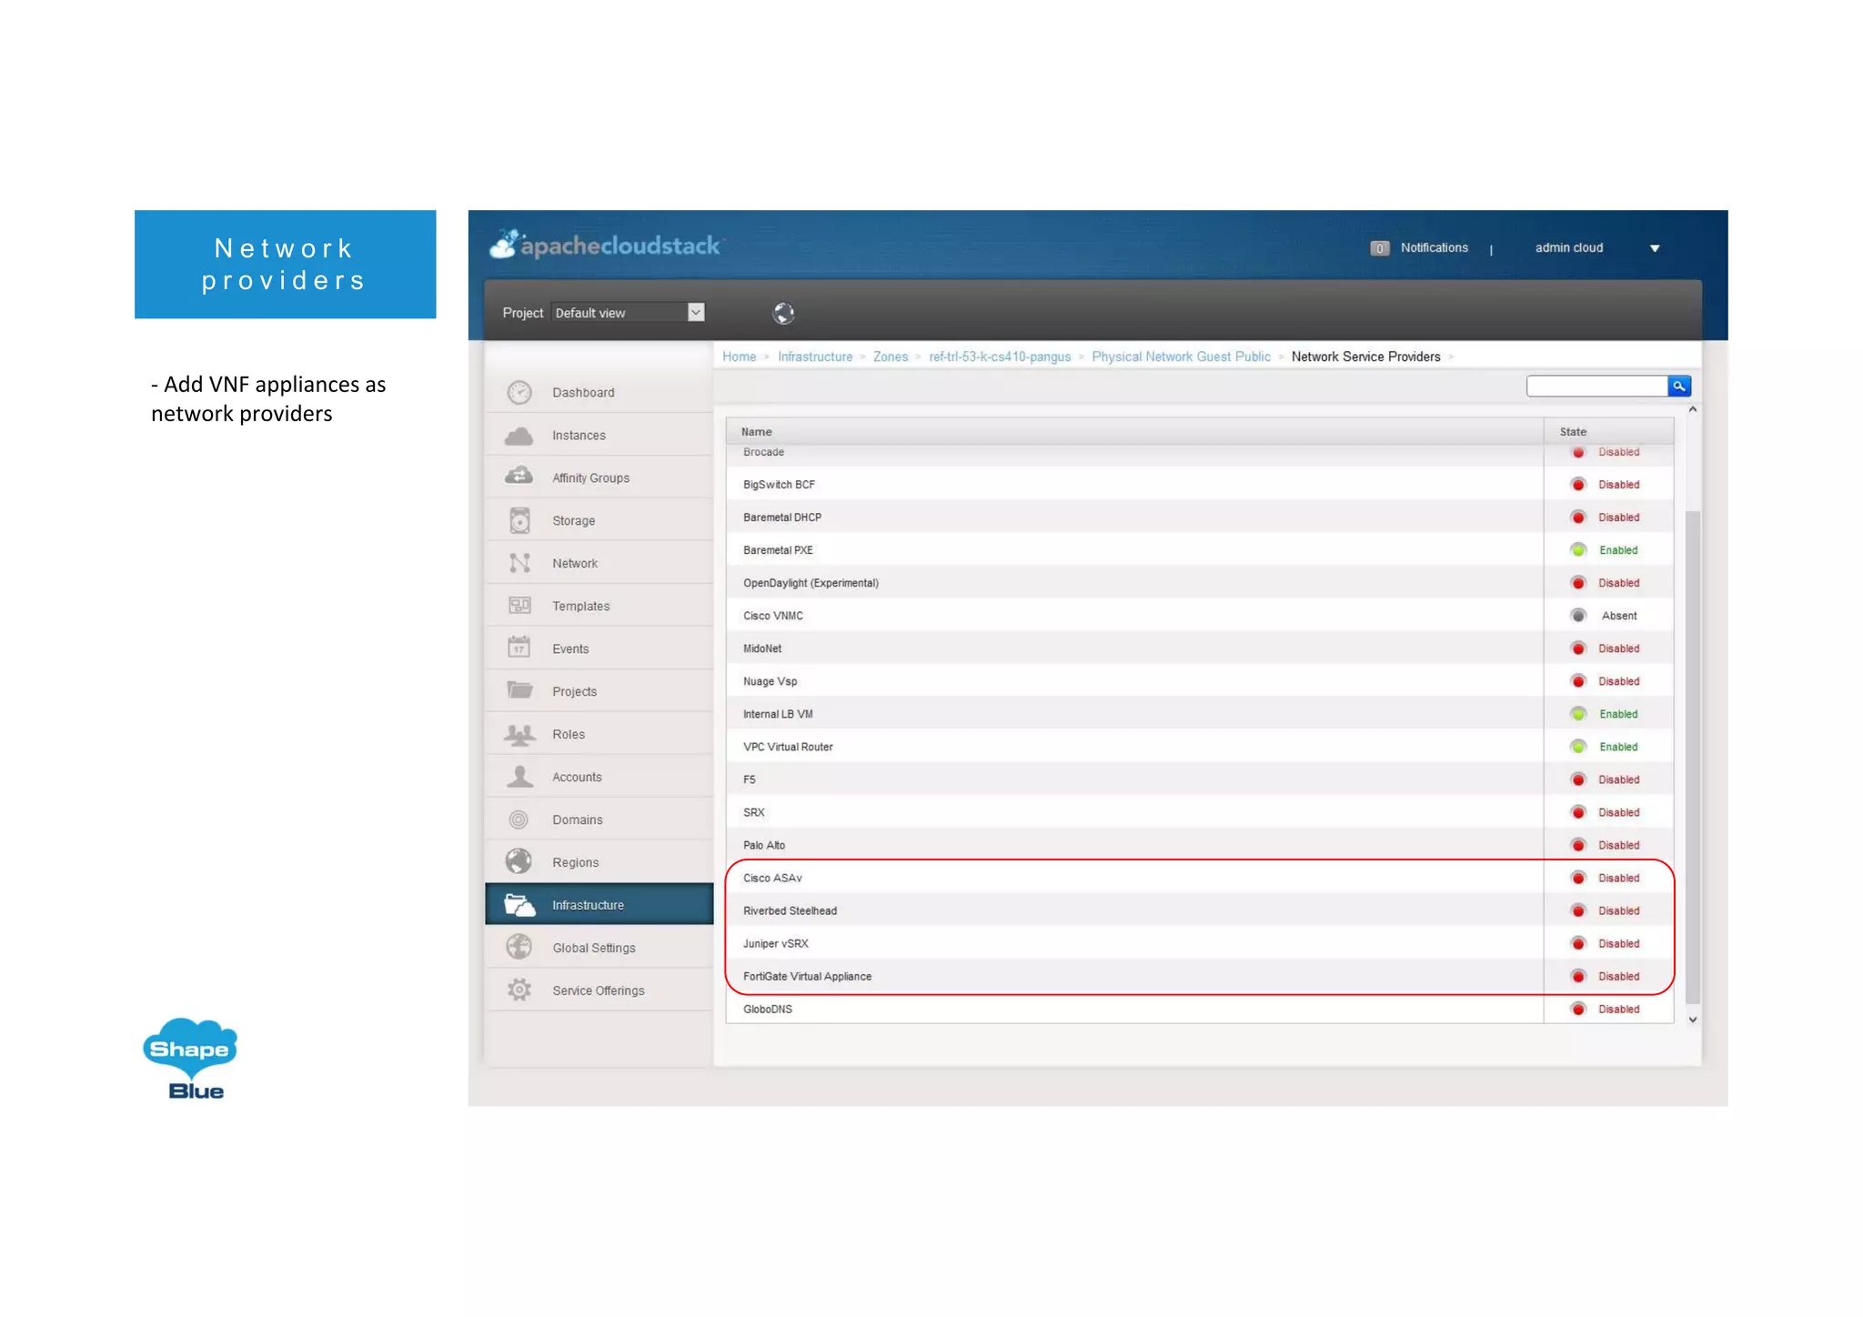Open Instances via its cloud icon
The width and height of the screenshot is (1863, 1317).
click(519, 436)
